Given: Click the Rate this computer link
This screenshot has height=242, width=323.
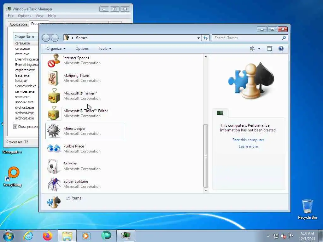Looking at the screenshot, I should click(x=248, y=140).
